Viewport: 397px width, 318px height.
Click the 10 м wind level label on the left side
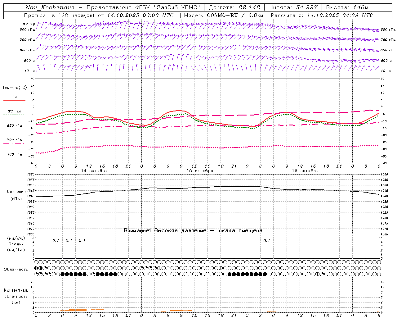coord(29,71)
